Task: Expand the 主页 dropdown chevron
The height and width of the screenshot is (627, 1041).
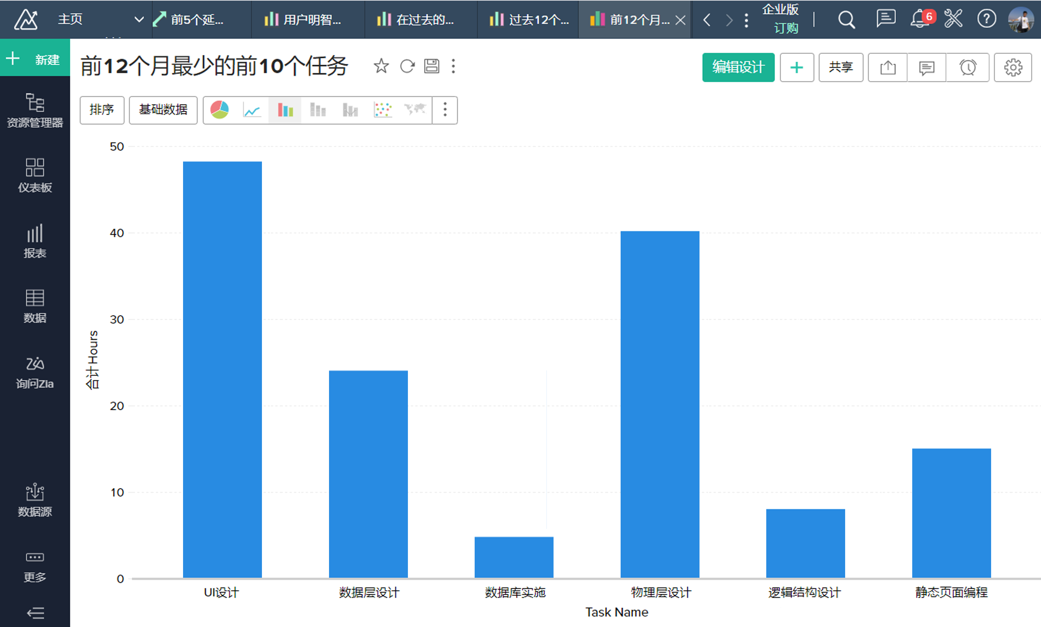Action: point(139,20)
